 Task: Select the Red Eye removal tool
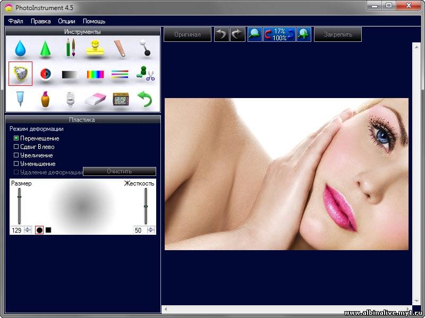click(45, 74)
